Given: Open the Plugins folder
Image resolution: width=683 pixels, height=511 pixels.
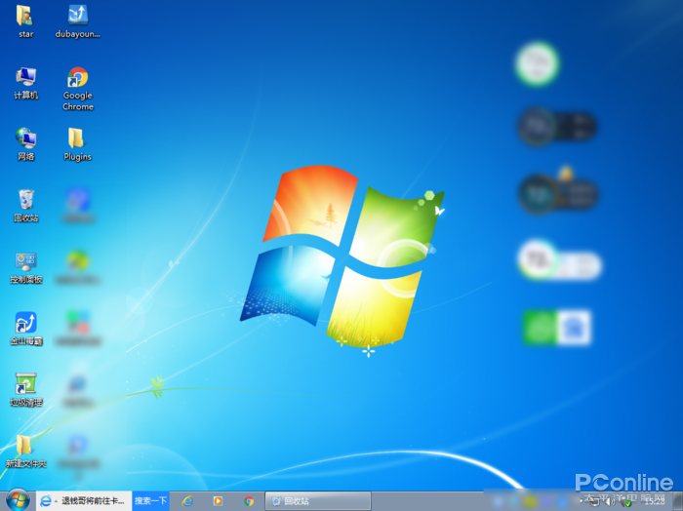Looking at the screenshot, I should click(77, 144).
